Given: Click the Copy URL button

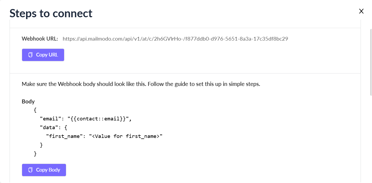Looking at the screenshot, I should tap(43, 55).
